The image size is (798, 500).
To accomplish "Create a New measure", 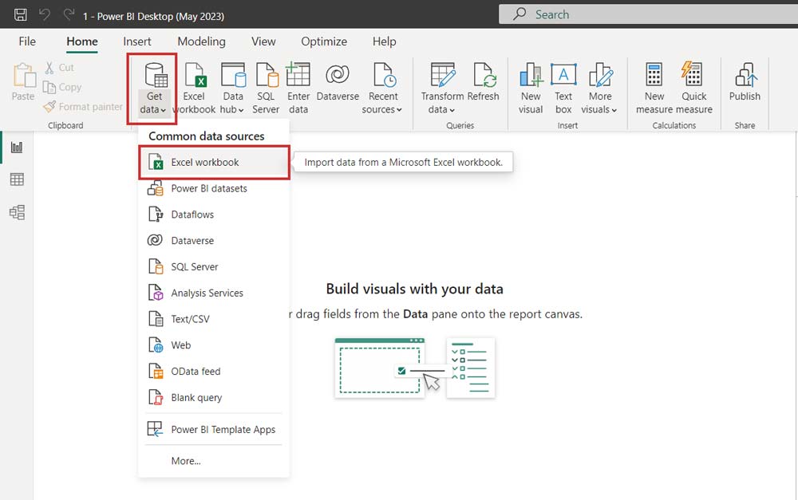I will pyautogui.click(x=654, y=89).
